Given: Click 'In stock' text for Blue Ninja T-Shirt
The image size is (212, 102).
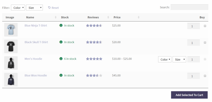Looking at the screenshot, I should 69,25.
